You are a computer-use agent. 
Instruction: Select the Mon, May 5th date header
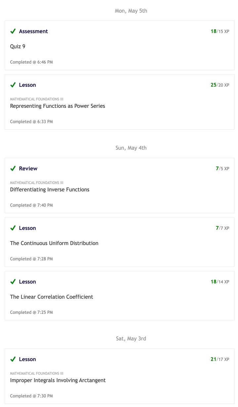point(131,11)
